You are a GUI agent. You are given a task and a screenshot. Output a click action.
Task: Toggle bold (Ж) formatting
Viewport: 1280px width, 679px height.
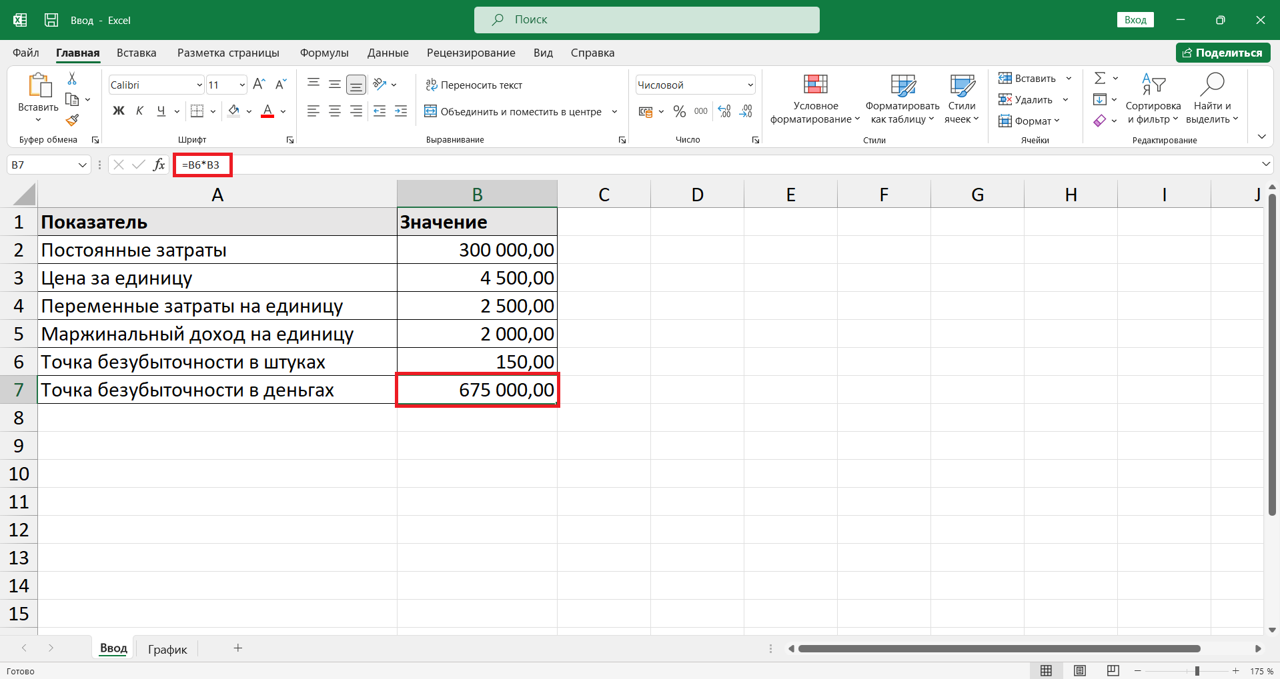pos(119,111)
